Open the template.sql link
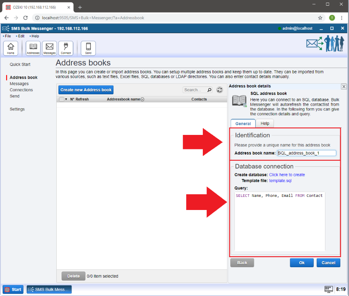The image size is (349, 296). [280, 180]
